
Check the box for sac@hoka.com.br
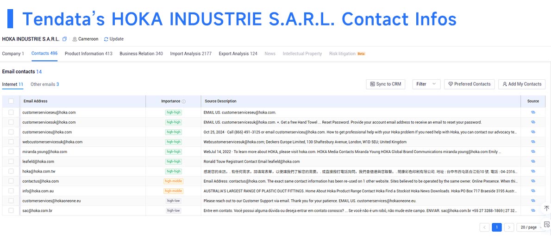11,210
